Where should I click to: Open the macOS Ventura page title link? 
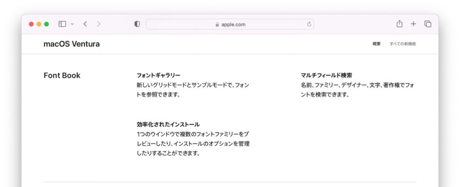(x=71, y=44)
